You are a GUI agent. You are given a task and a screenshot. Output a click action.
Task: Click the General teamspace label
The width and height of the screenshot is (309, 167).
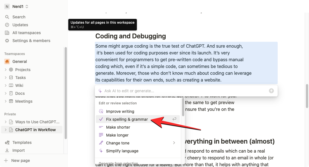tap(20, 61)
